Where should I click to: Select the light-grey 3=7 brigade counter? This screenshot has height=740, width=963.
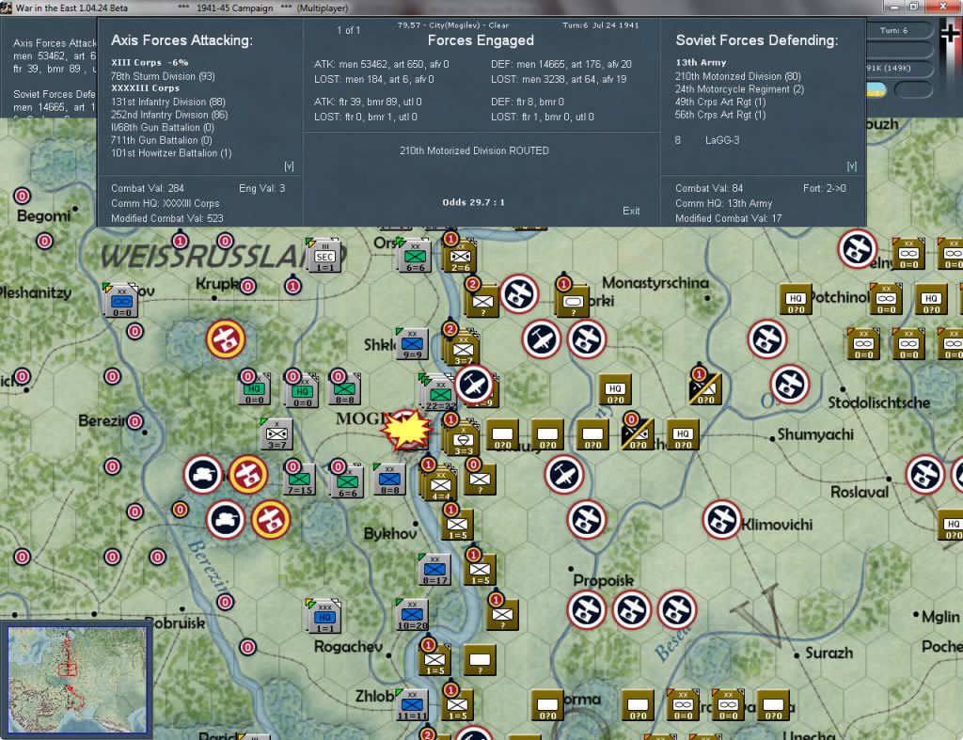tap(277, 433)
